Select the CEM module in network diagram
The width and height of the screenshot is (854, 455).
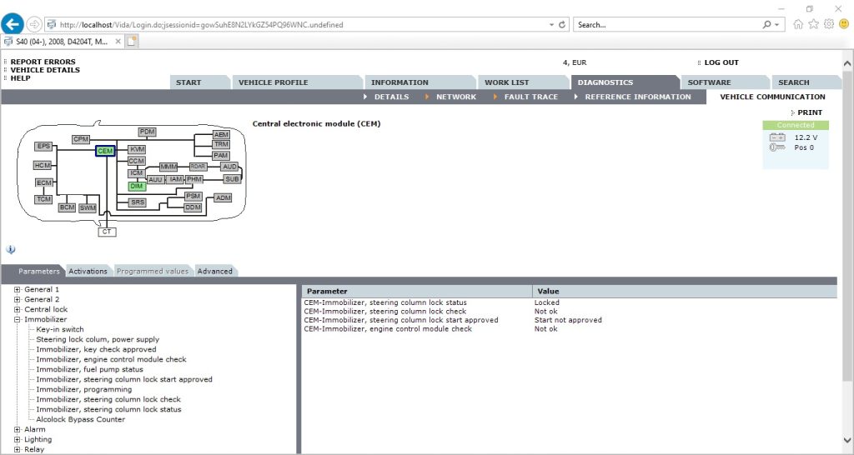click(x=105, y=151)
